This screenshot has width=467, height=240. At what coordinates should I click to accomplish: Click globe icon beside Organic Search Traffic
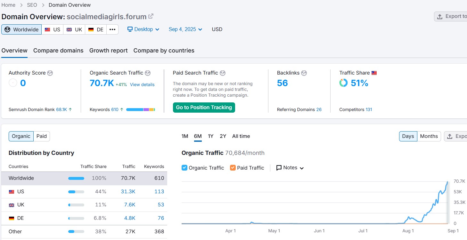click(148, 73)
